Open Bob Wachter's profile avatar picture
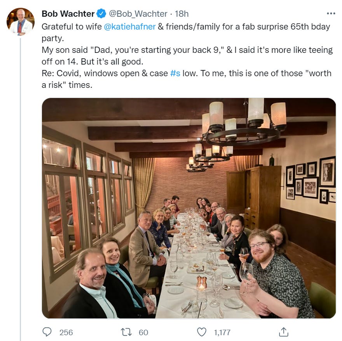This screenshot has height=341, width=342. pos(21,22)
